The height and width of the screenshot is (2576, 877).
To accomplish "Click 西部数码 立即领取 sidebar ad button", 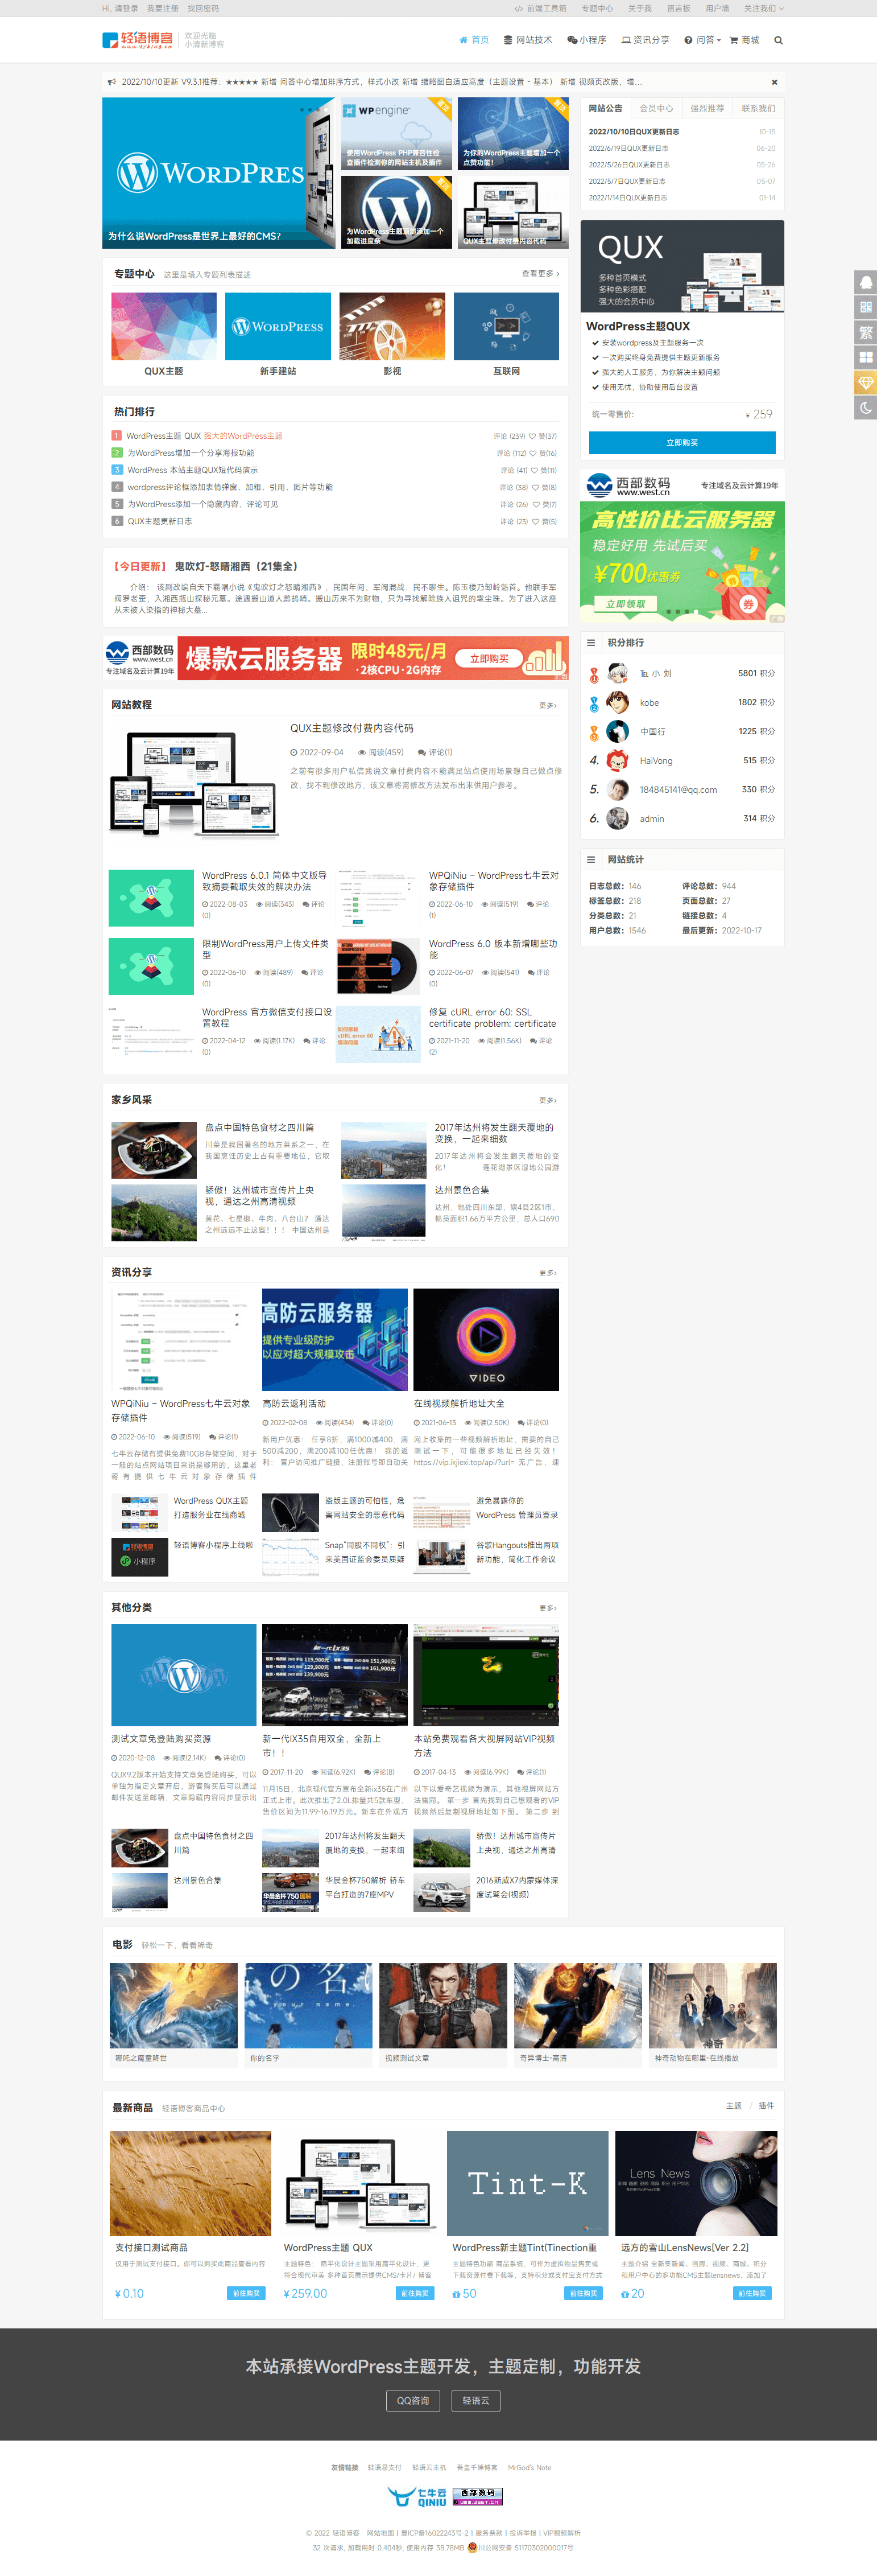I will (625, 603).
